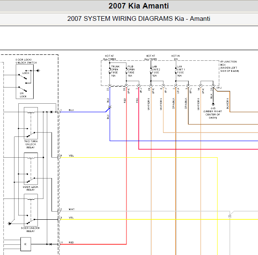Click the IC box in the diagram
Image resolution: width=258 pixels, height=255 pixels.
tap(26, 244)
